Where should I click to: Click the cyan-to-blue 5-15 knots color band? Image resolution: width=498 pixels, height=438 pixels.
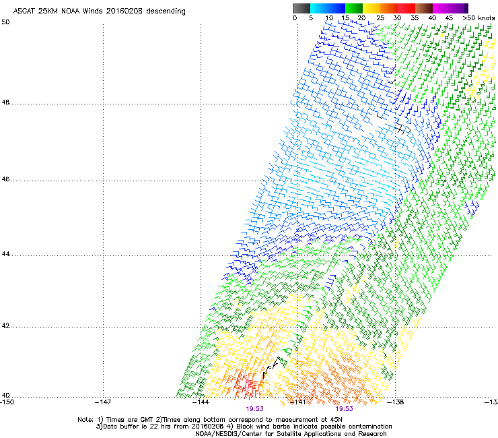click(x=328, y=8)
